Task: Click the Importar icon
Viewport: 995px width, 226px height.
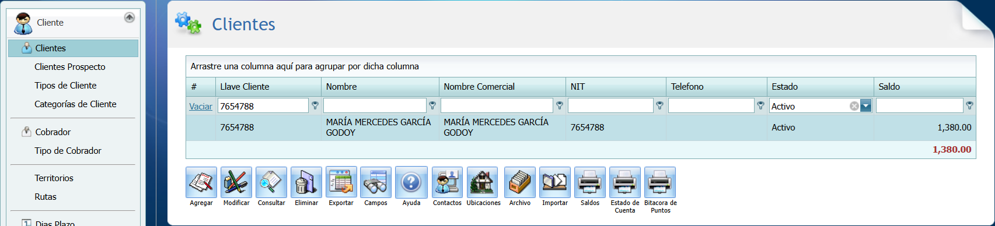Action: click(x=555, y=182)
